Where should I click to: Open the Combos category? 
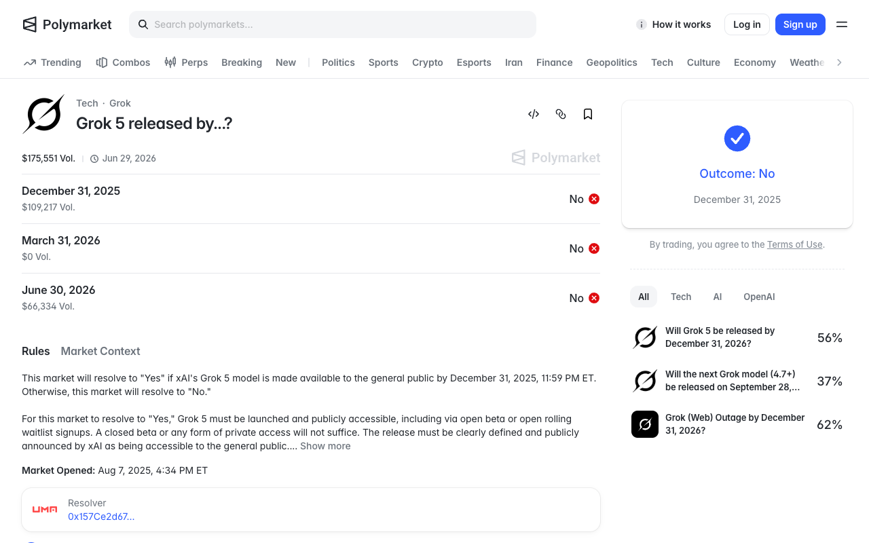(x=123, y=62)
